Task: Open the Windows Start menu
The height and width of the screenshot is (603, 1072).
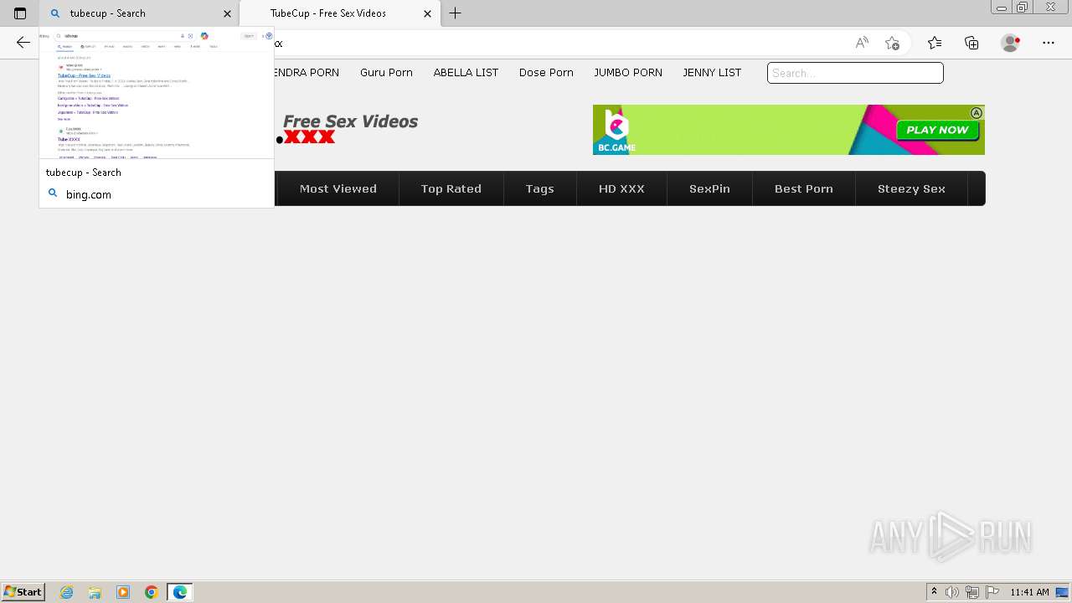Action: [23, 591]
